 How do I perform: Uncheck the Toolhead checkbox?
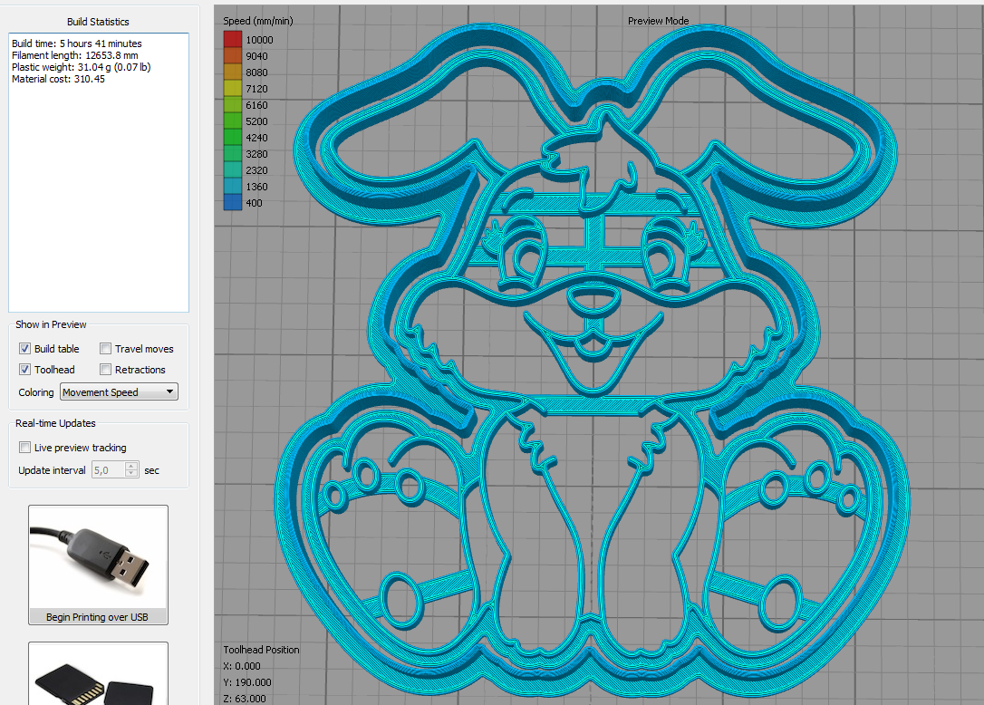25,370
